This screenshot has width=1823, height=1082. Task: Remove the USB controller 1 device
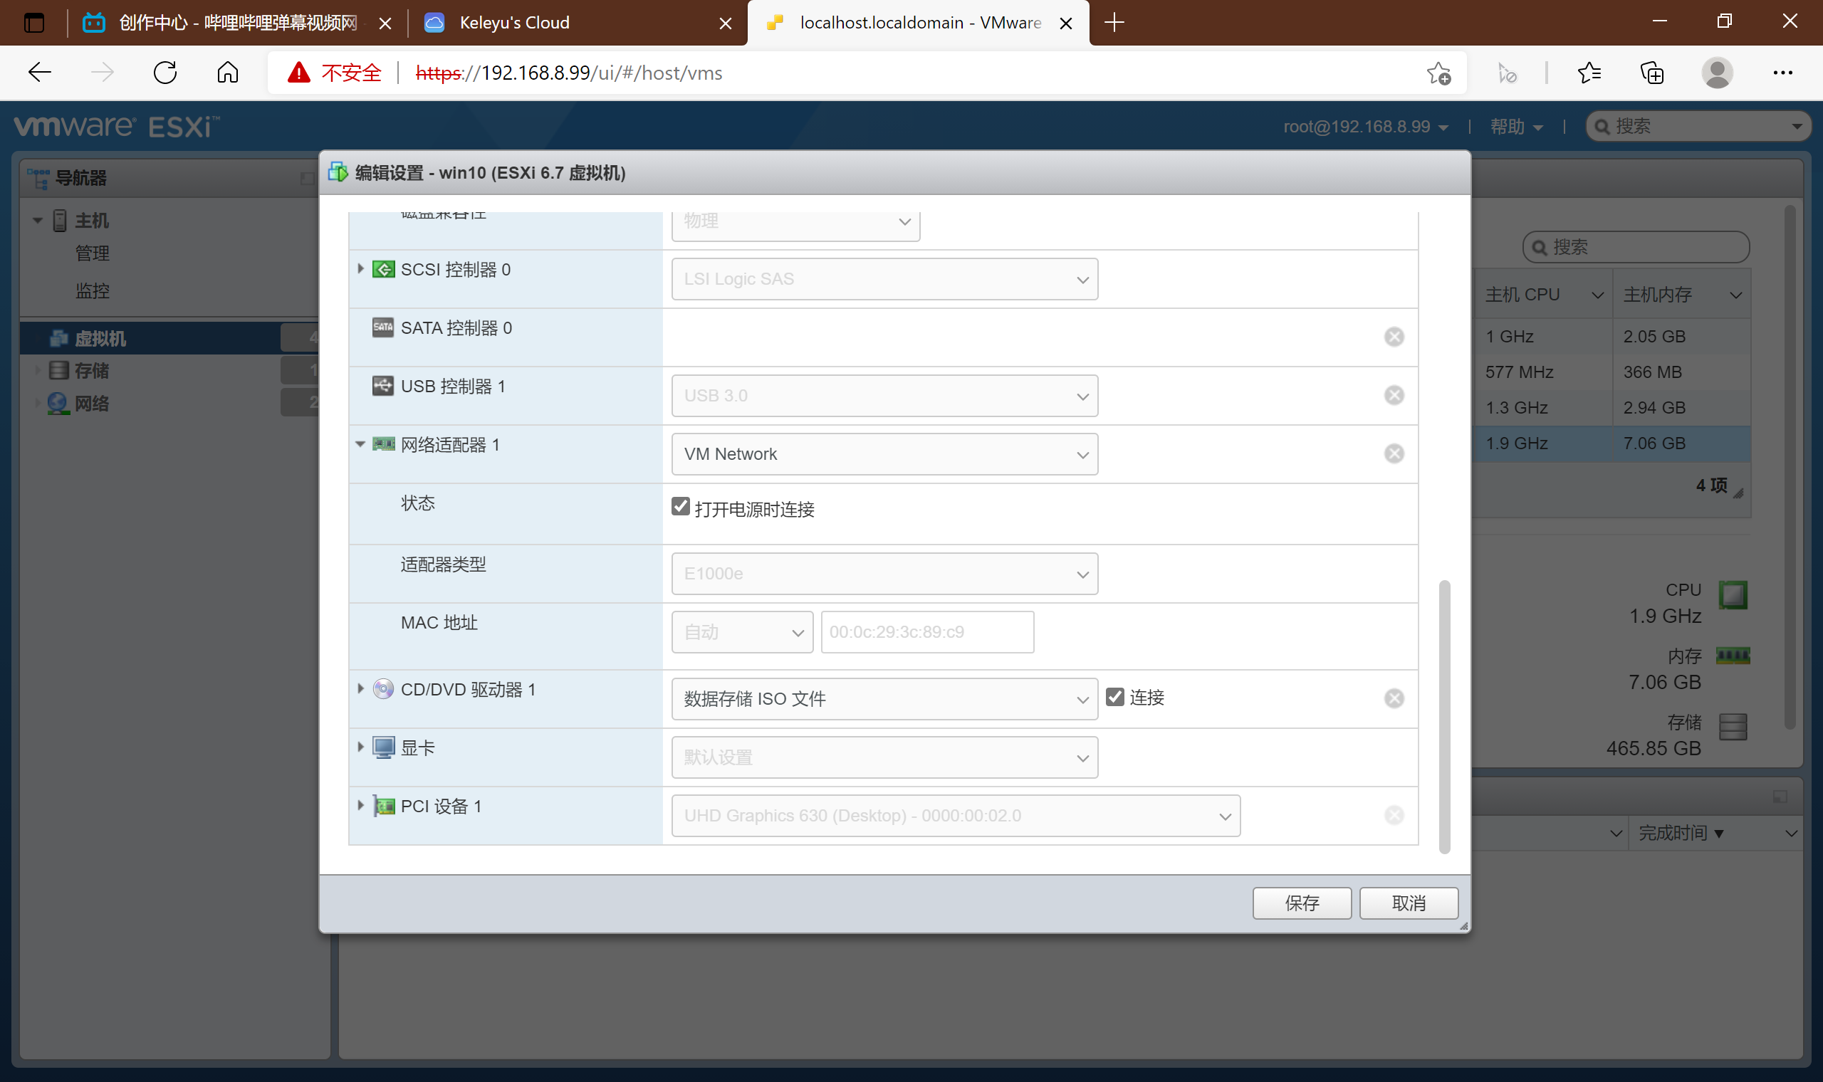coord(1394,395)
